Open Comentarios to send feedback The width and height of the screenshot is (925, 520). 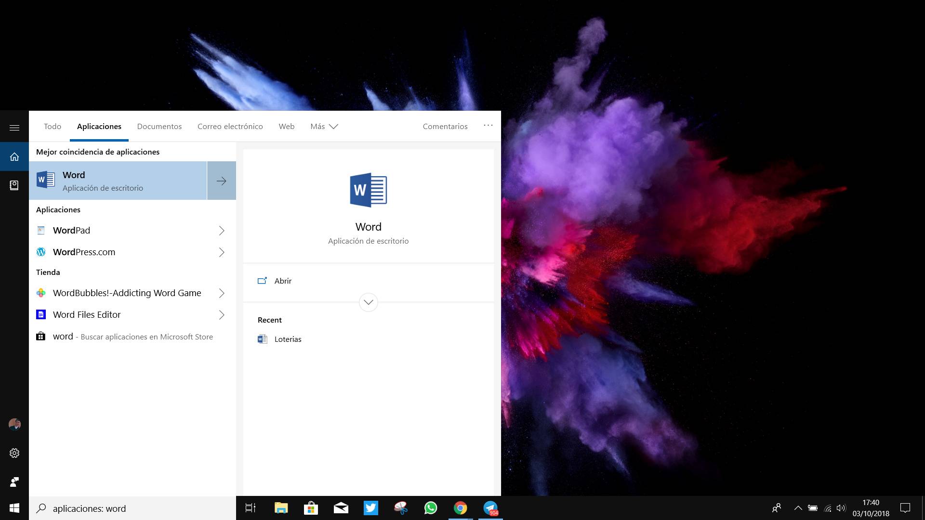[445, 126]
